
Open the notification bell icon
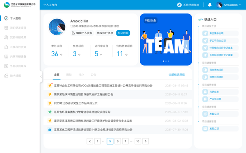coord(210,5)
